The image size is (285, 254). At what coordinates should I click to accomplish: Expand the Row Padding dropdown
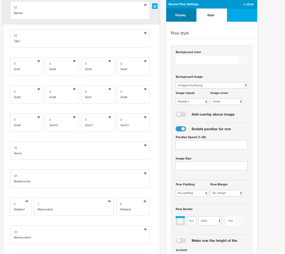(192, 193)
